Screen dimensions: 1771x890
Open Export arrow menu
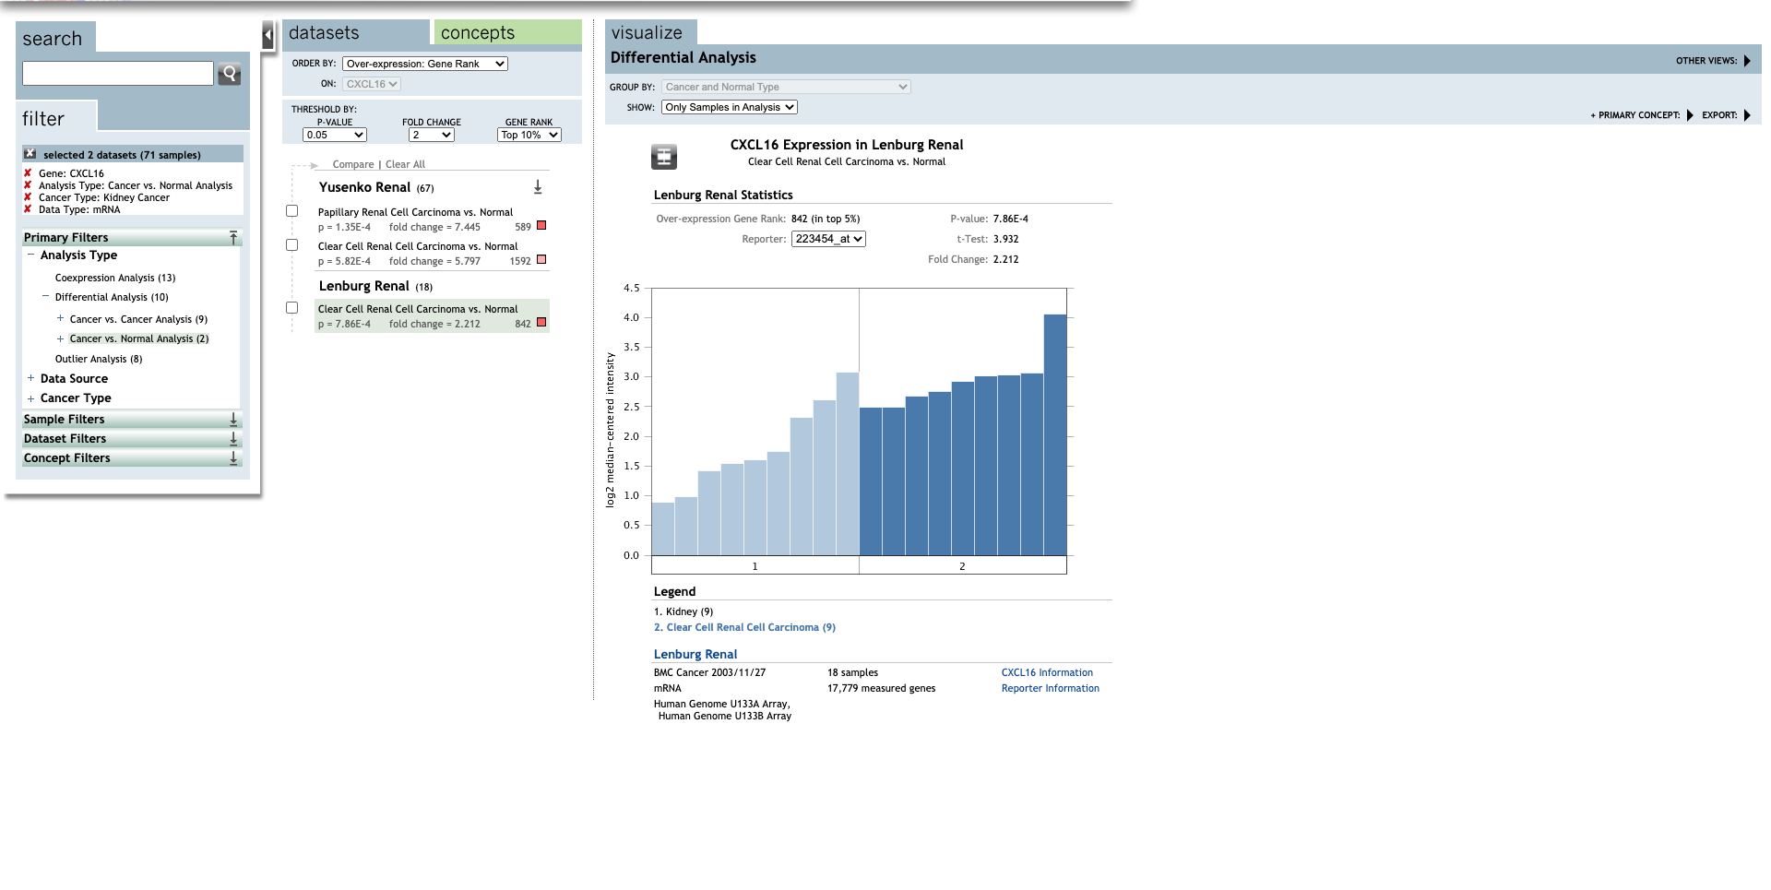(1747, 115)
